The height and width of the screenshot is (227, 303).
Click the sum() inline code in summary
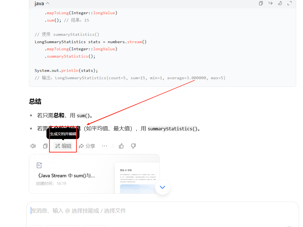(x=83, y=116)
